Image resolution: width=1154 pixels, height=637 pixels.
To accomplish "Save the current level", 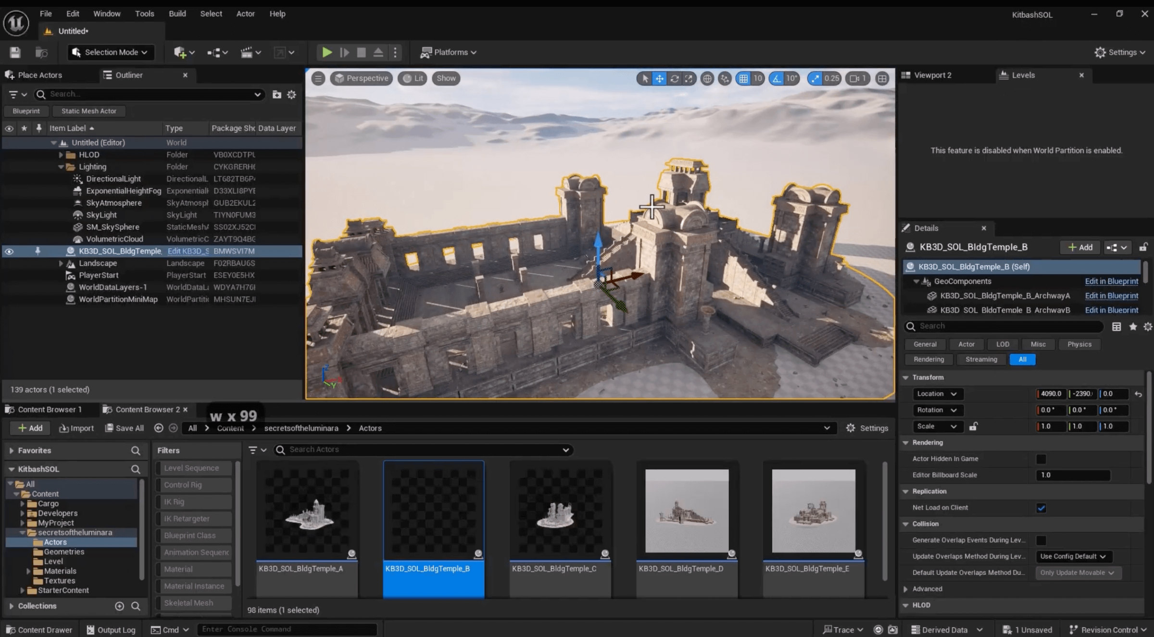I will [x=14, y=52].
